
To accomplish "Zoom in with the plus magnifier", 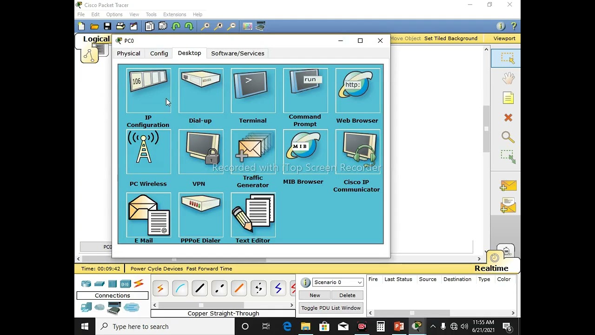I will click(x=205, y=27).
